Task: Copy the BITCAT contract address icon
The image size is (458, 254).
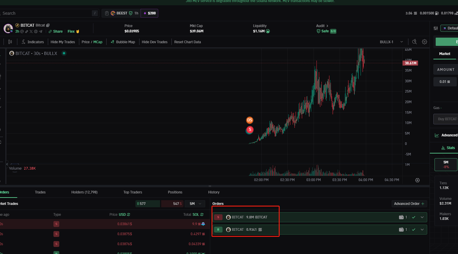Action: [48, 25]
